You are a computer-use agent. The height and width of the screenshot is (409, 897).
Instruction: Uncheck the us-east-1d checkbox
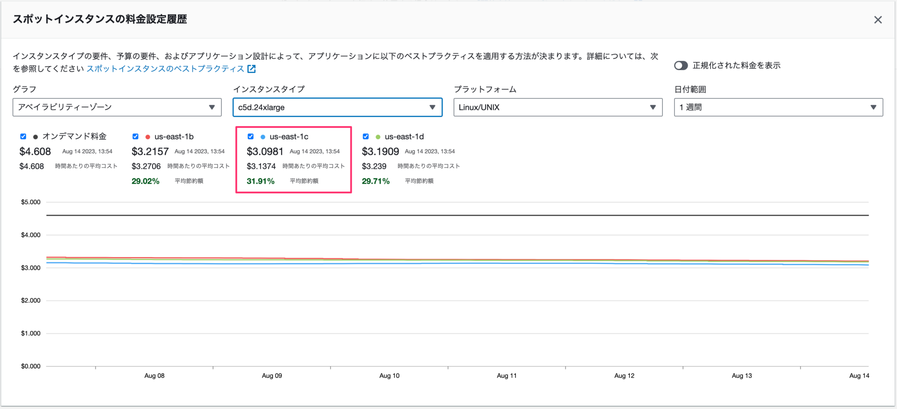point(365,136)
